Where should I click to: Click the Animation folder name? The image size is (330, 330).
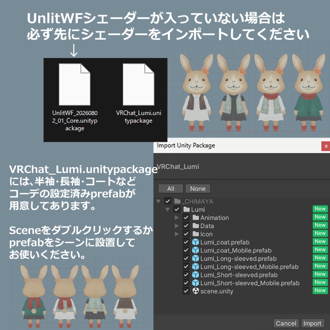coord(214,218)
